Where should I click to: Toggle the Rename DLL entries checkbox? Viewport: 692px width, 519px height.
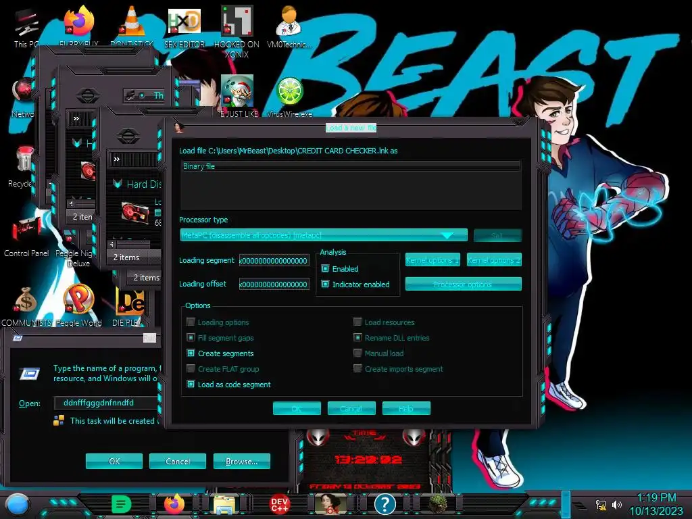(x=357, y=338)
